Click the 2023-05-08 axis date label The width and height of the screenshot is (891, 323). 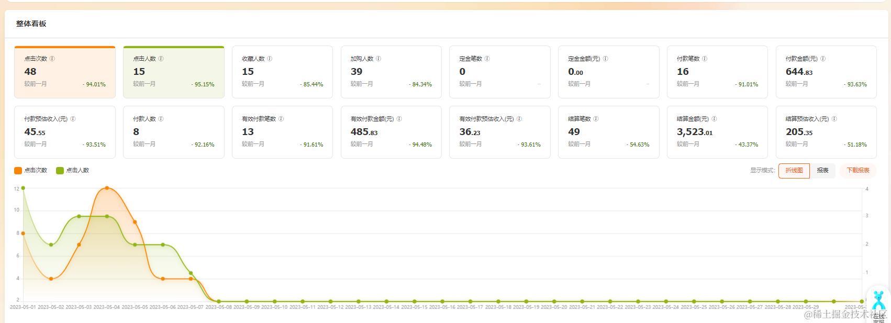coord(218,307)
